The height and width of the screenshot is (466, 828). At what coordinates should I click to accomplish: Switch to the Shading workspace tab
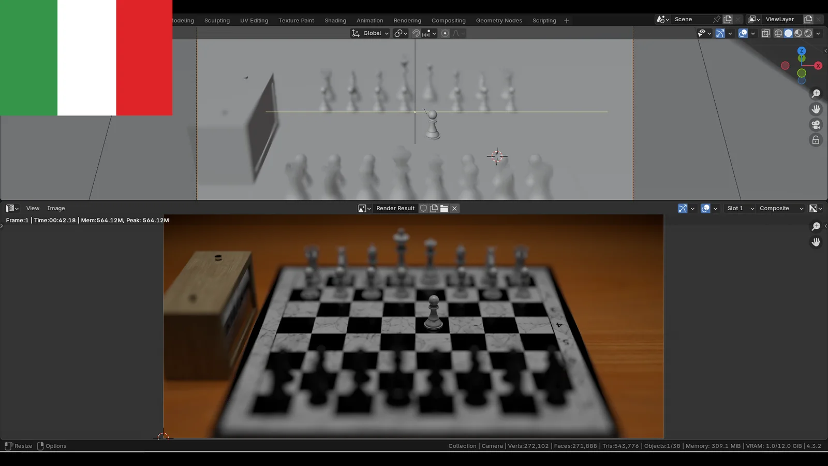point(335,21)
